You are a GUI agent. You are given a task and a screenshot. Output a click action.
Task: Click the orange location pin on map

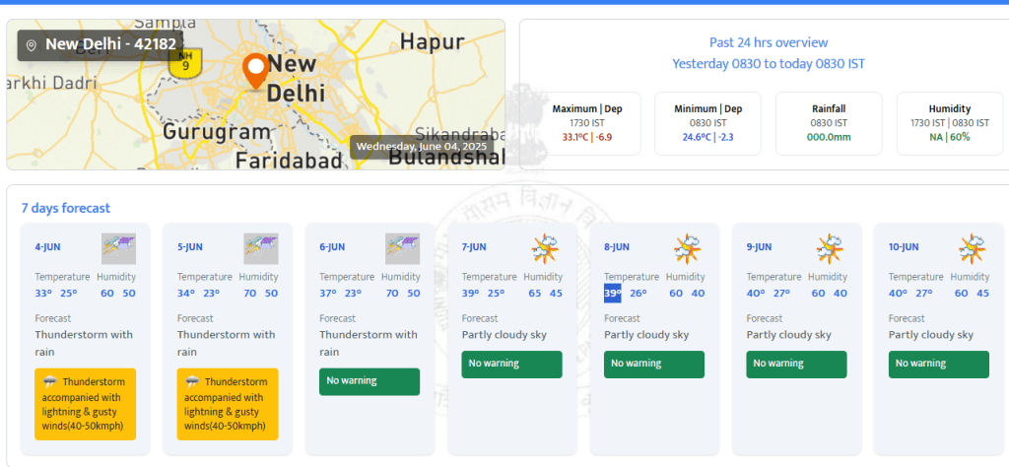(x=255, y=71)
